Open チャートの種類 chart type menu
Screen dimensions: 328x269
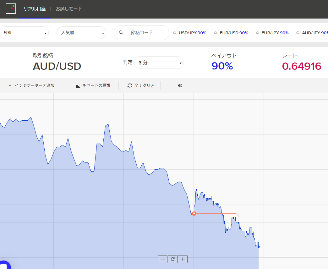(x=93, y=85)
